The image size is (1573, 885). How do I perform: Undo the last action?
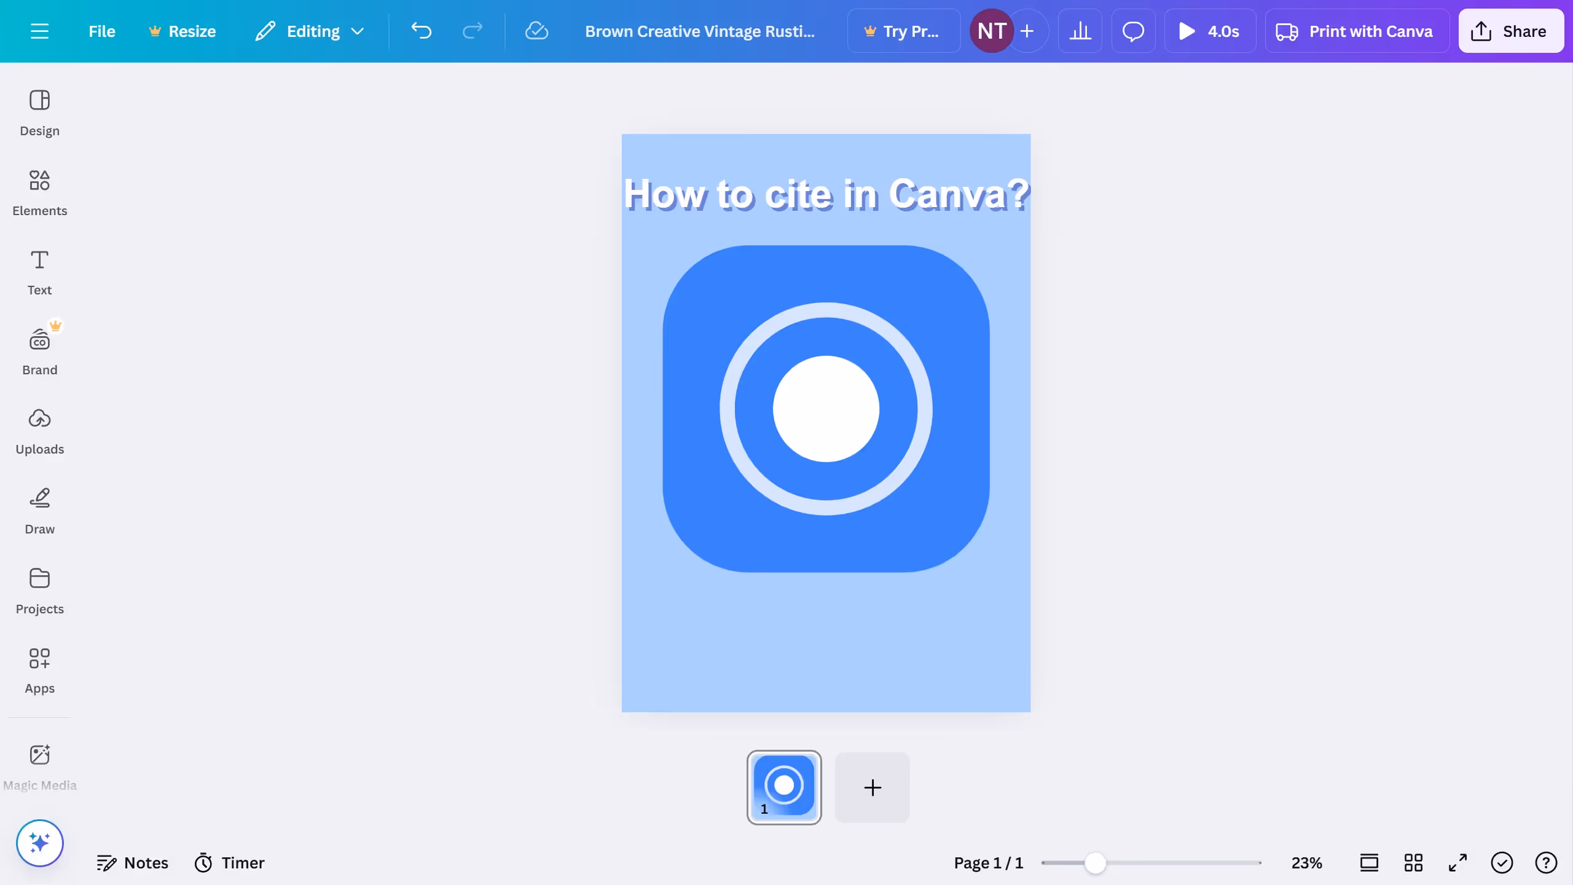422,31
